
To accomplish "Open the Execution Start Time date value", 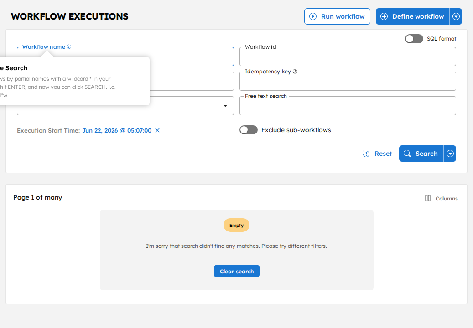I will [117, 130].
